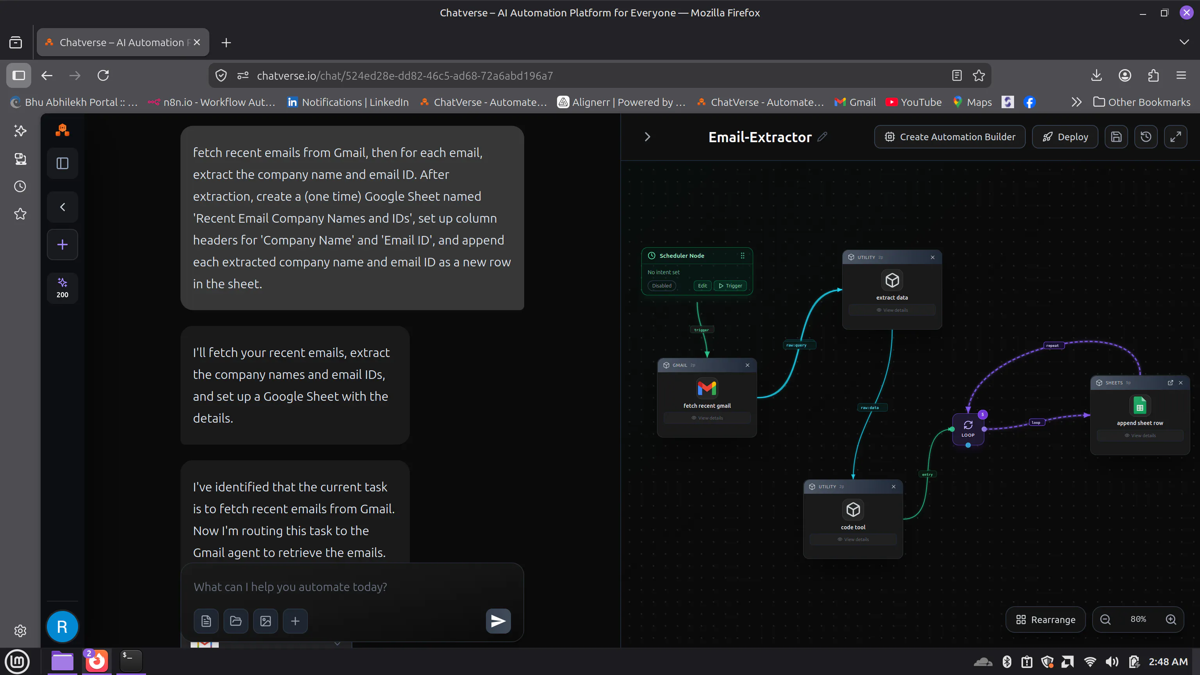Save the workflow with disk icon

coord(1116,136)
